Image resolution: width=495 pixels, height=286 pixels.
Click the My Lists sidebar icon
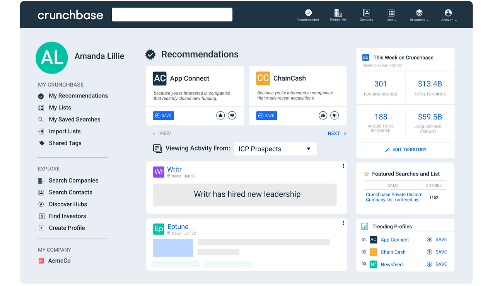[x=41, y=108]
